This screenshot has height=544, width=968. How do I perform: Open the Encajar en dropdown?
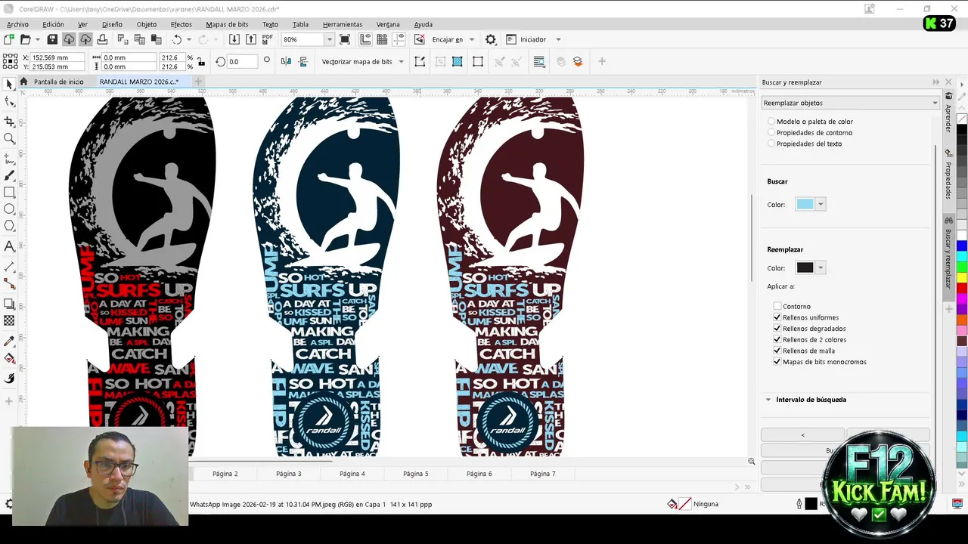click(x=471, y=39)
